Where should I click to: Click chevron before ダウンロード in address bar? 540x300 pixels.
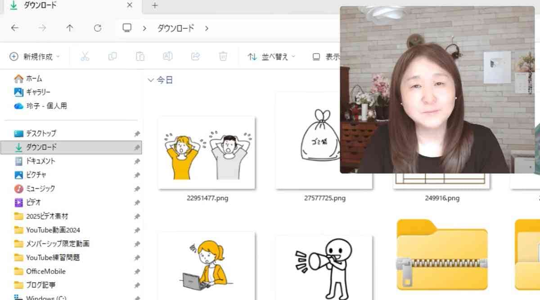pyautogui.click(x=144, y=28)
